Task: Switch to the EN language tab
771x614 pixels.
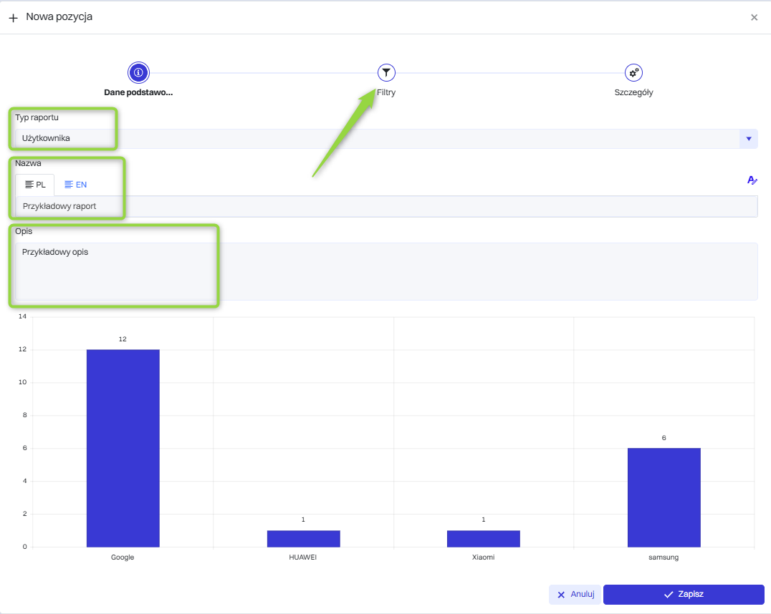Action: click(x=75, y=185)
